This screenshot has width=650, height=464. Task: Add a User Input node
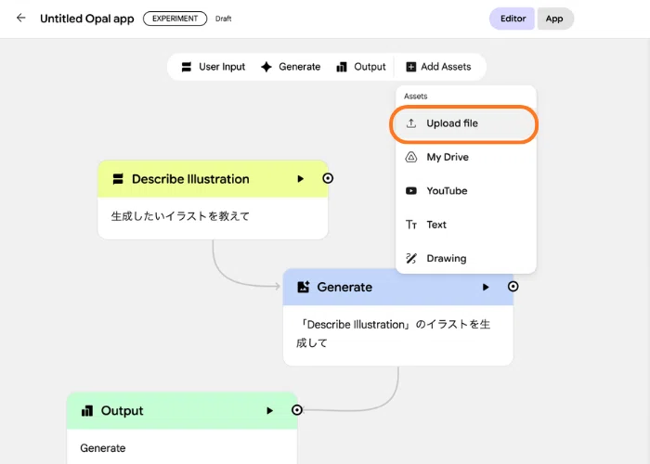(x=214, y=67)
